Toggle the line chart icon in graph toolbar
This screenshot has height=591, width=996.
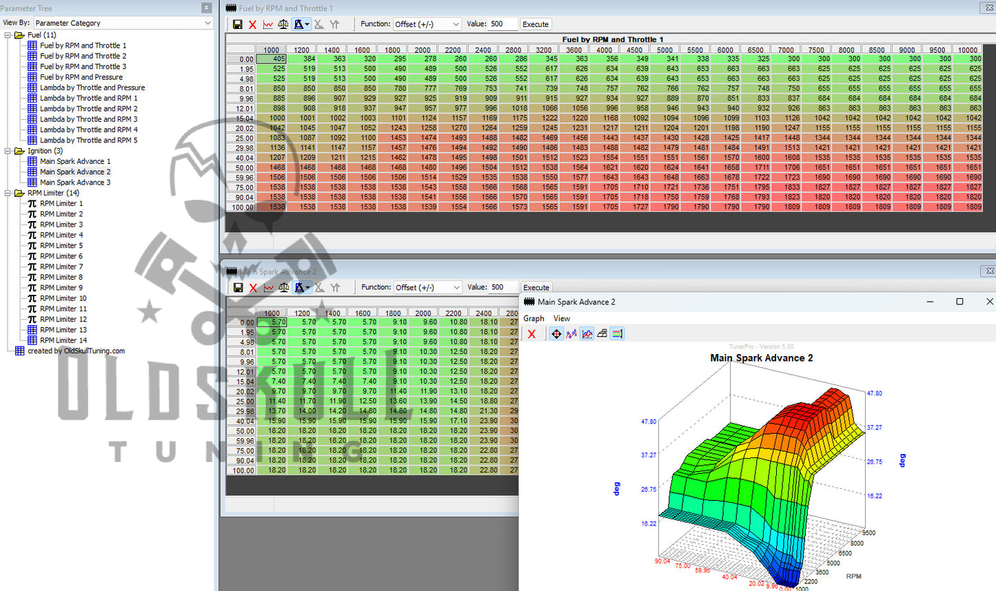tap(587, 334)
